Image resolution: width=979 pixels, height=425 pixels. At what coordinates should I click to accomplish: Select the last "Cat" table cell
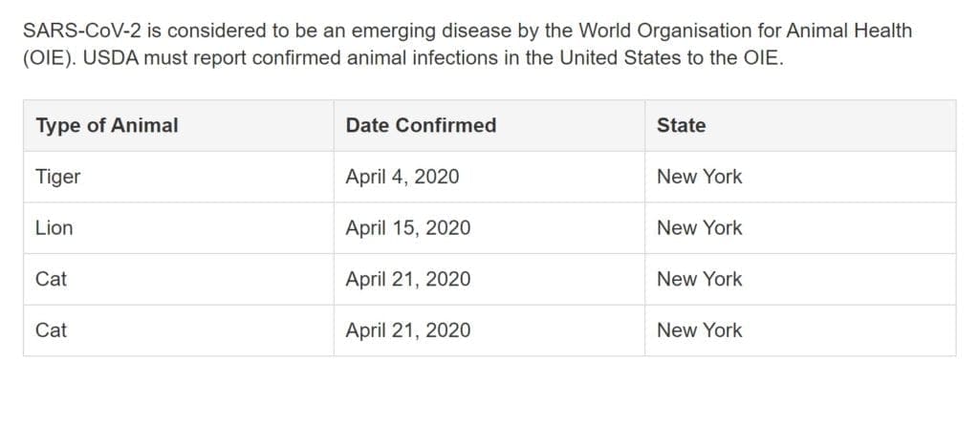click(x=179, y=330)
